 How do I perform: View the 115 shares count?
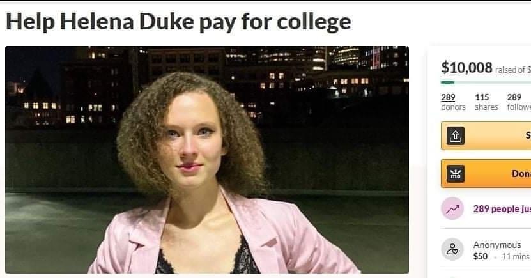pos(482,98)
